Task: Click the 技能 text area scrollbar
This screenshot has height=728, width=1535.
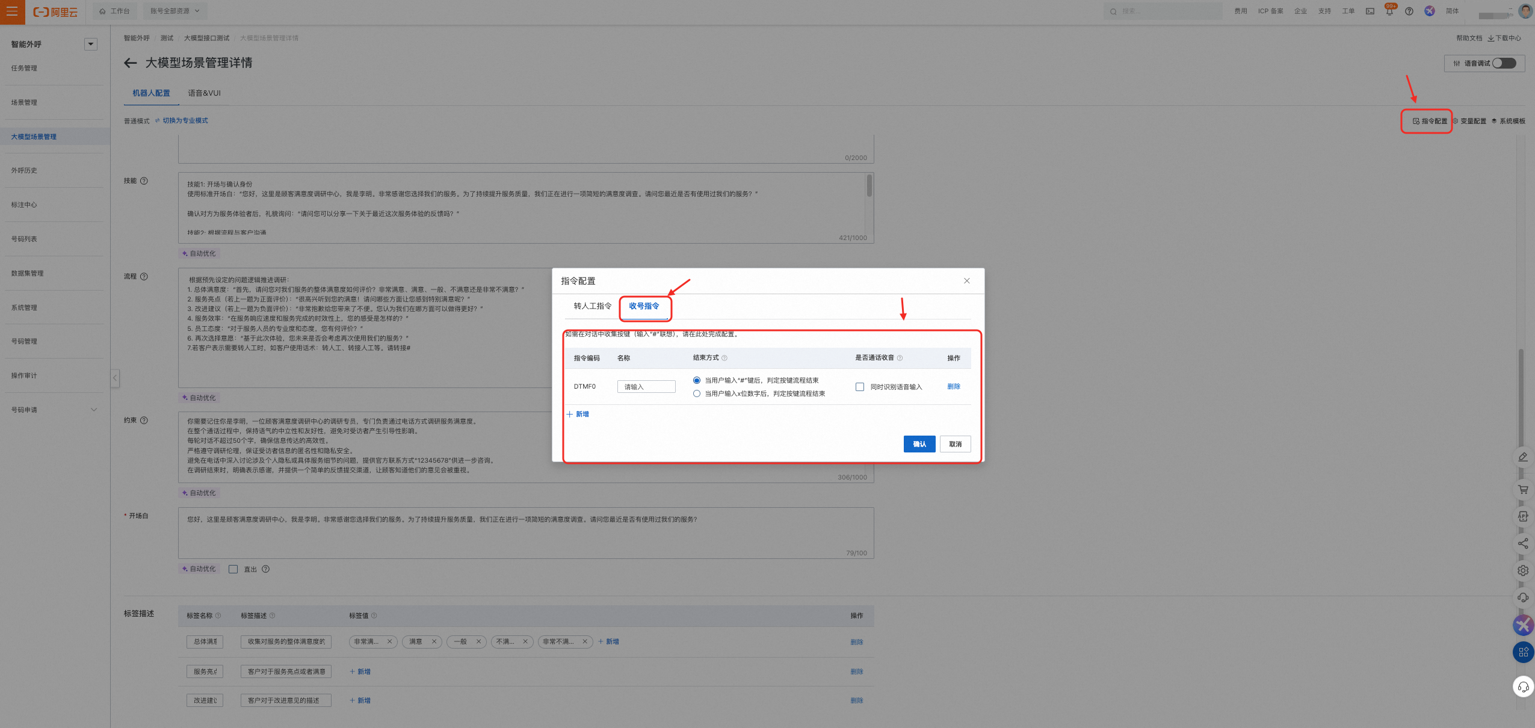Action: (x=869, y=185)
